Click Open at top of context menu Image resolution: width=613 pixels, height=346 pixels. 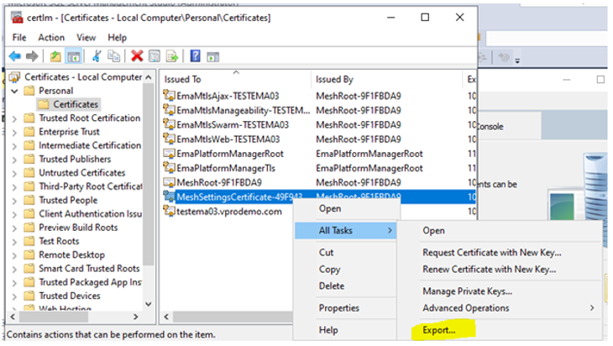[x=330, y=209]
